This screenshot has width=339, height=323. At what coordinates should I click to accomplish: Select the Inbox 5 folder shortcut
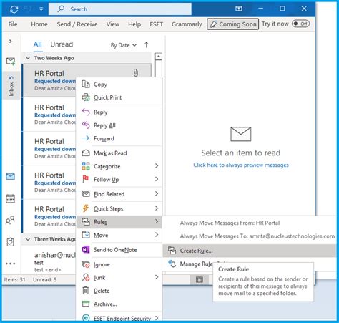(x=11, y=86)
